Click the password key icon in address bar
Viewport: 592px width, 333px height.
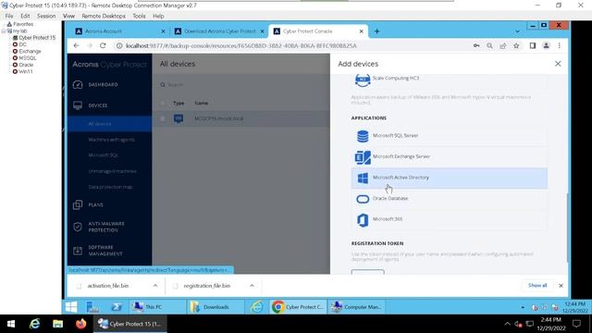point(476,45)
